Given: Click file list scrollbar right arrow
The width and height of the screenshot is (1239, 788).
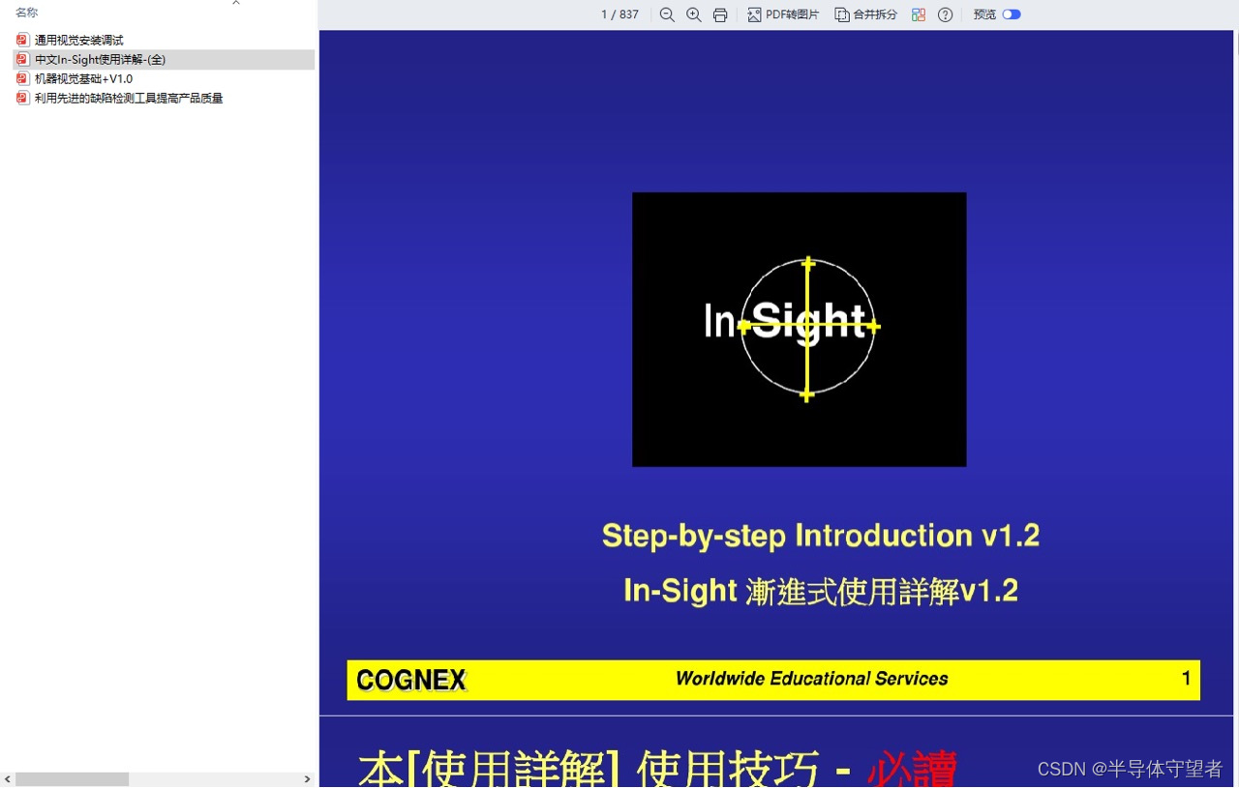Looking at the screenshot, I should (x=308, y=779).
